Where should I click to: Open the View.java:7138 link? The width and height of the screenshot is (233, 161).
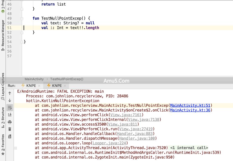click(144, 120)
